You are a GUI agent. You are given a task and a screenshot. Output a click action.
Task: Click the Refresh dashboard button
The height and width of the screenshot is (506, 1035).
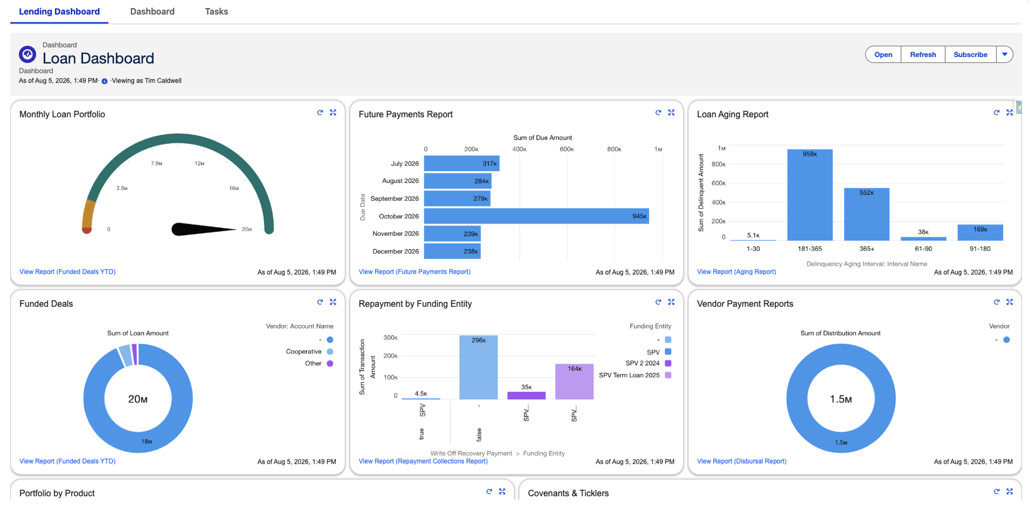(923, 54)
